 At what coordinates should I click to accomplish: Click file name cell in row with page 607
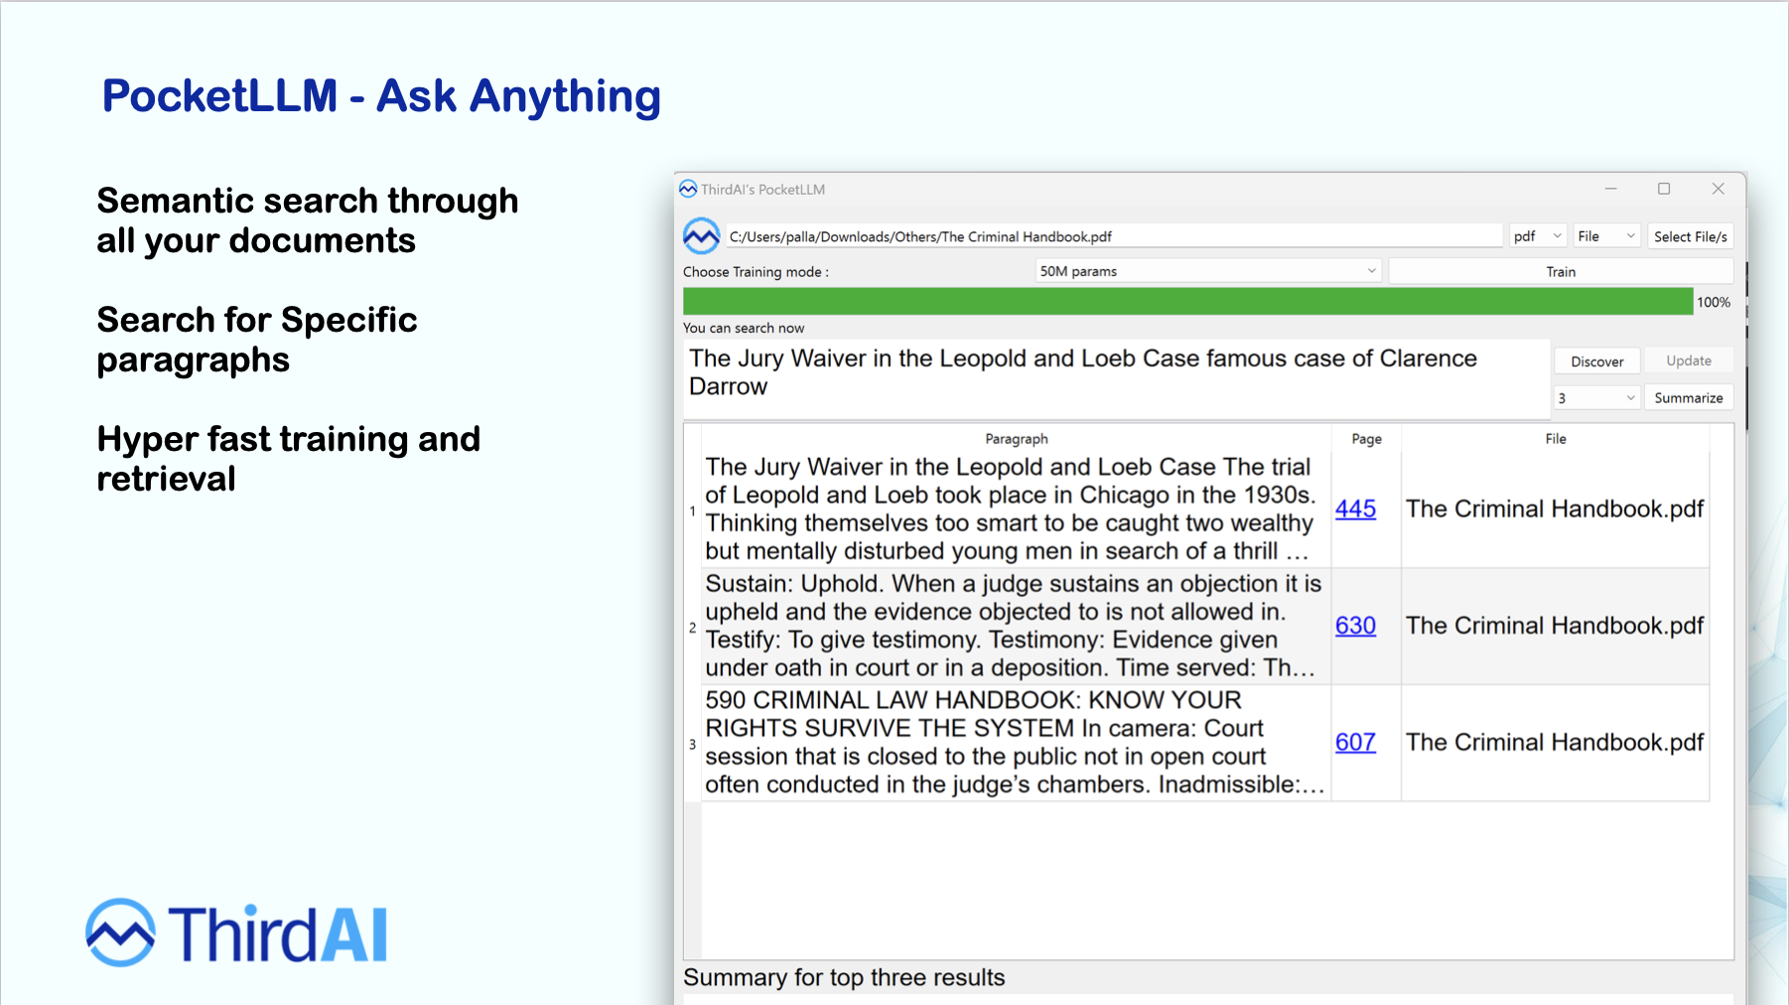click(1555, 742)
